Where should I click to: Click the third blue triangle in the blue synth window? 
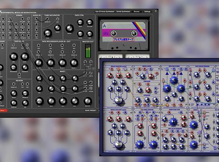click(x=181, y=73)
